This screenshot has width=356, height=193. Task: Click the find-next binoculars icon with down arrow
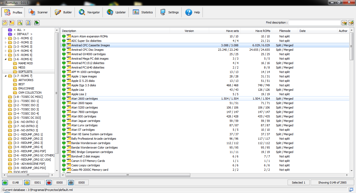(x=344, y=23)
